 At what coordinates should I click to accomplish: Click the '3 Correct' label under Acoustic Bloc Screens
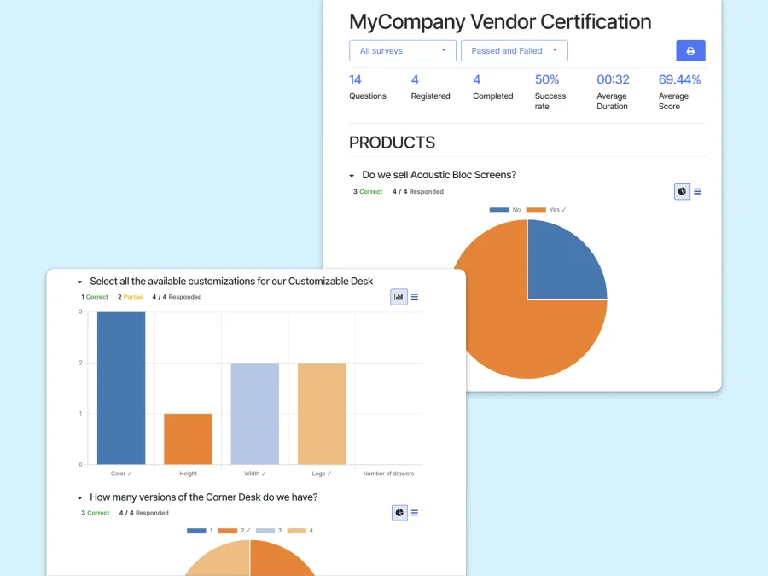[367, 191]
